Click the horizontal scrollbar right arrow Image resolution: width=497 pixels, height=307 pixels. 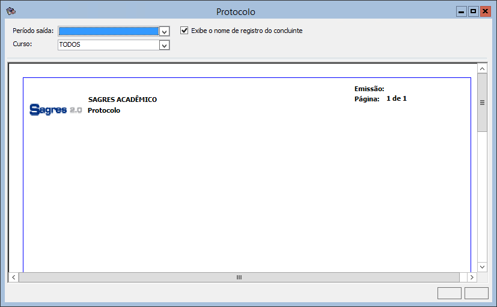[472, 278]
